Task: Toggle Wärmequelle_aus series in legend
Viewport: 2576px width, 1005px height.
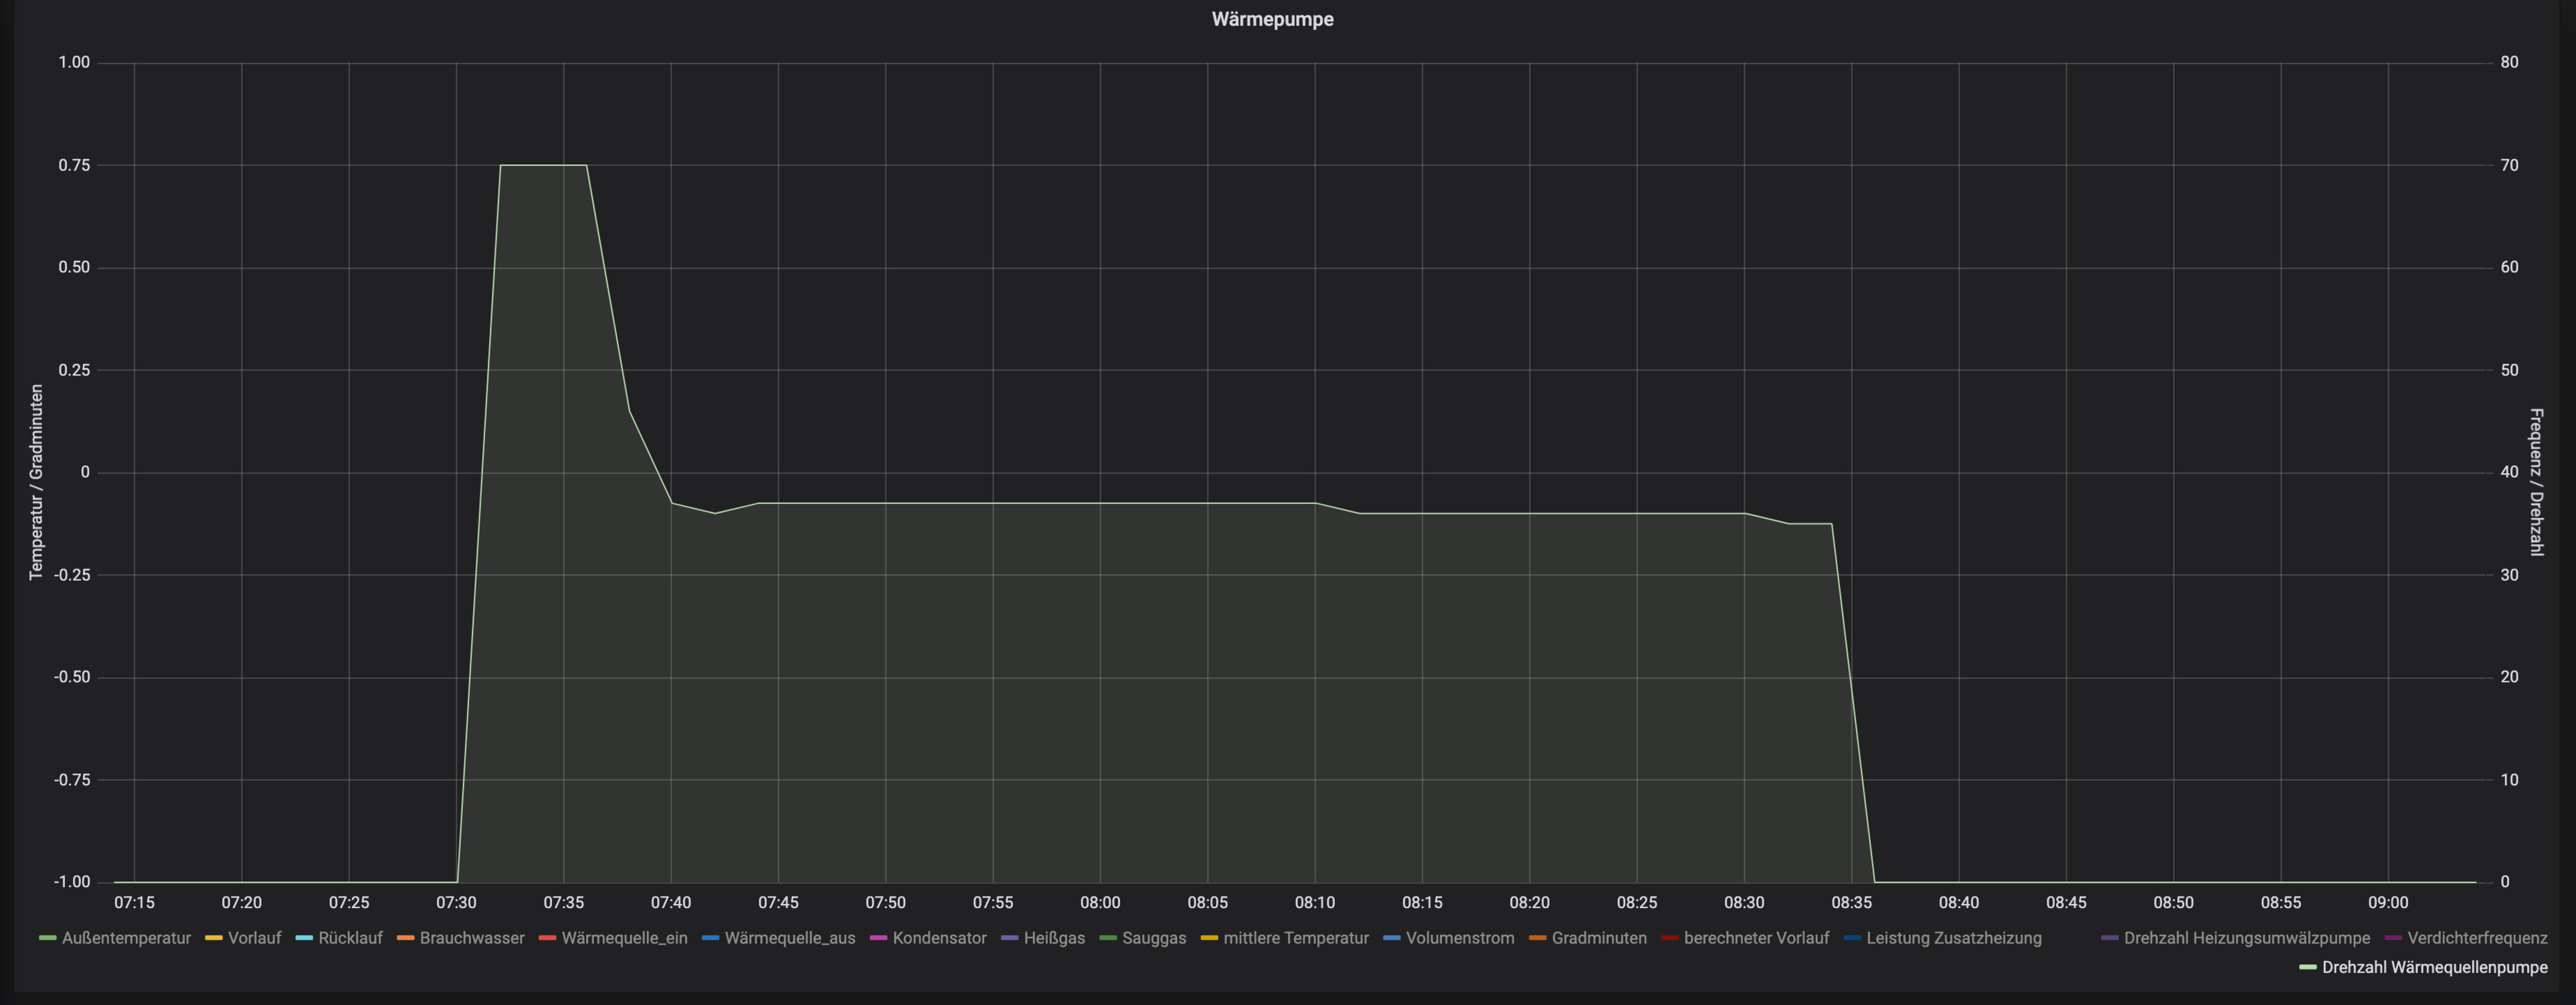Action: pos(790,938)
